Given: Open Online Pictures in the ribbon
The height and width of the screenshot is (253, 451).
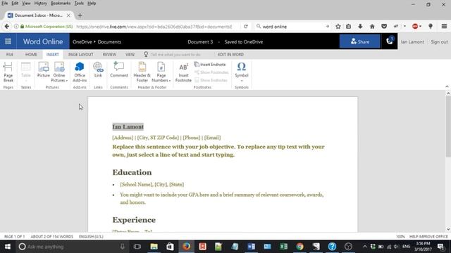Looking at the screenshot, I should (x=59, y=72).
